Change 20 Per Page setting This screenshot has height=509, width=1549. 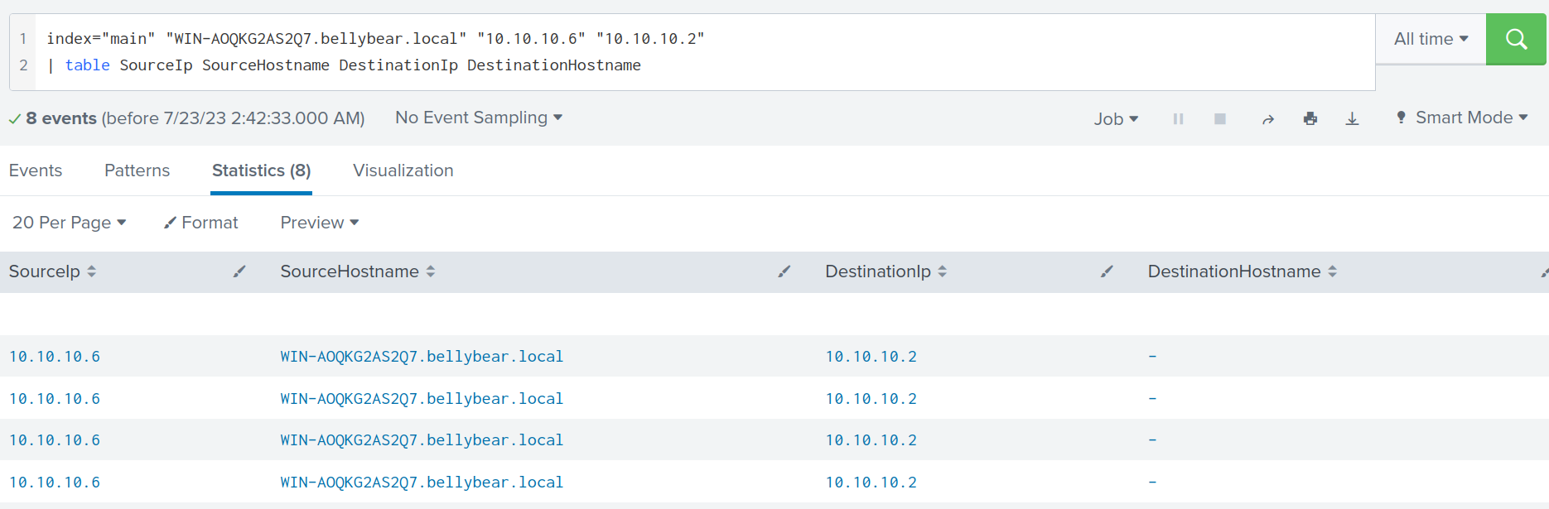click(69, 223)
